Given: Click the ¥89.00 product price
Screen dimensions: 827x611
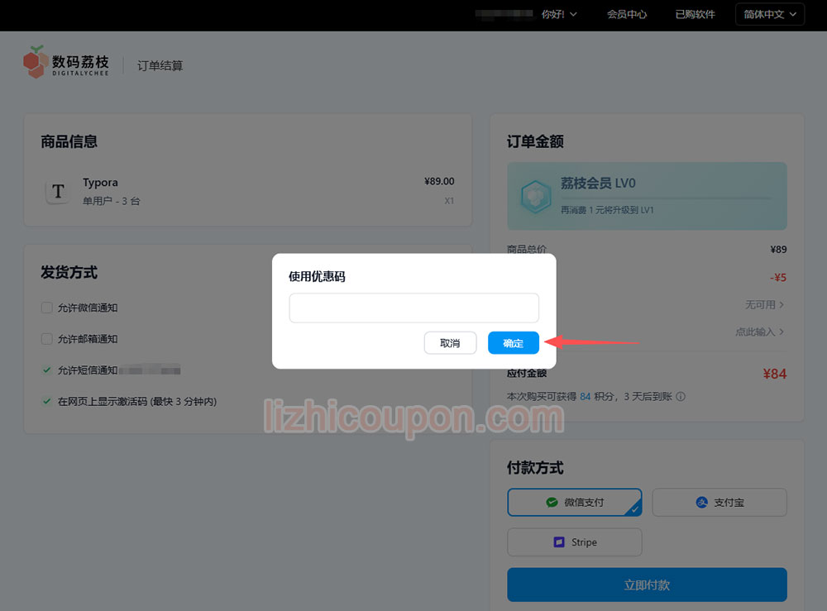Looking at the screenshot, I should click(439, 181).
